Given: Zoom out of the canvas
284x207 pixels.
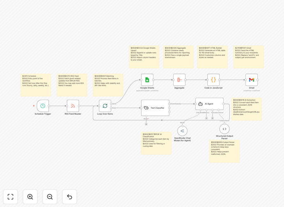Looking at the screenshot, I should 50,197.
